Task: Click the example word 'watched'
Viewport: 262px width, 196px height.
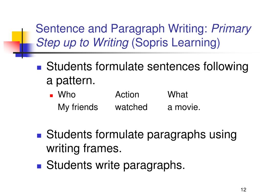Action: (x=131, y=107)
